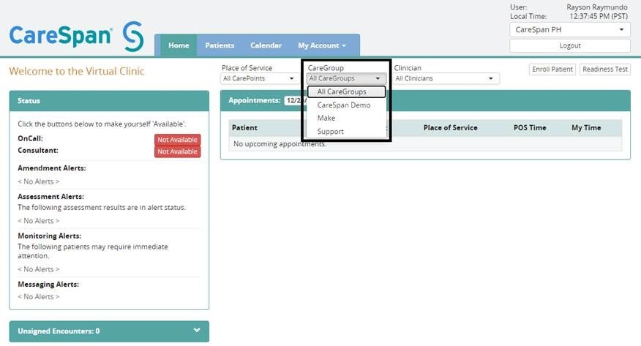
Task: Click No Alerts under Messaging Alerts
Action: tap(39, 296)
